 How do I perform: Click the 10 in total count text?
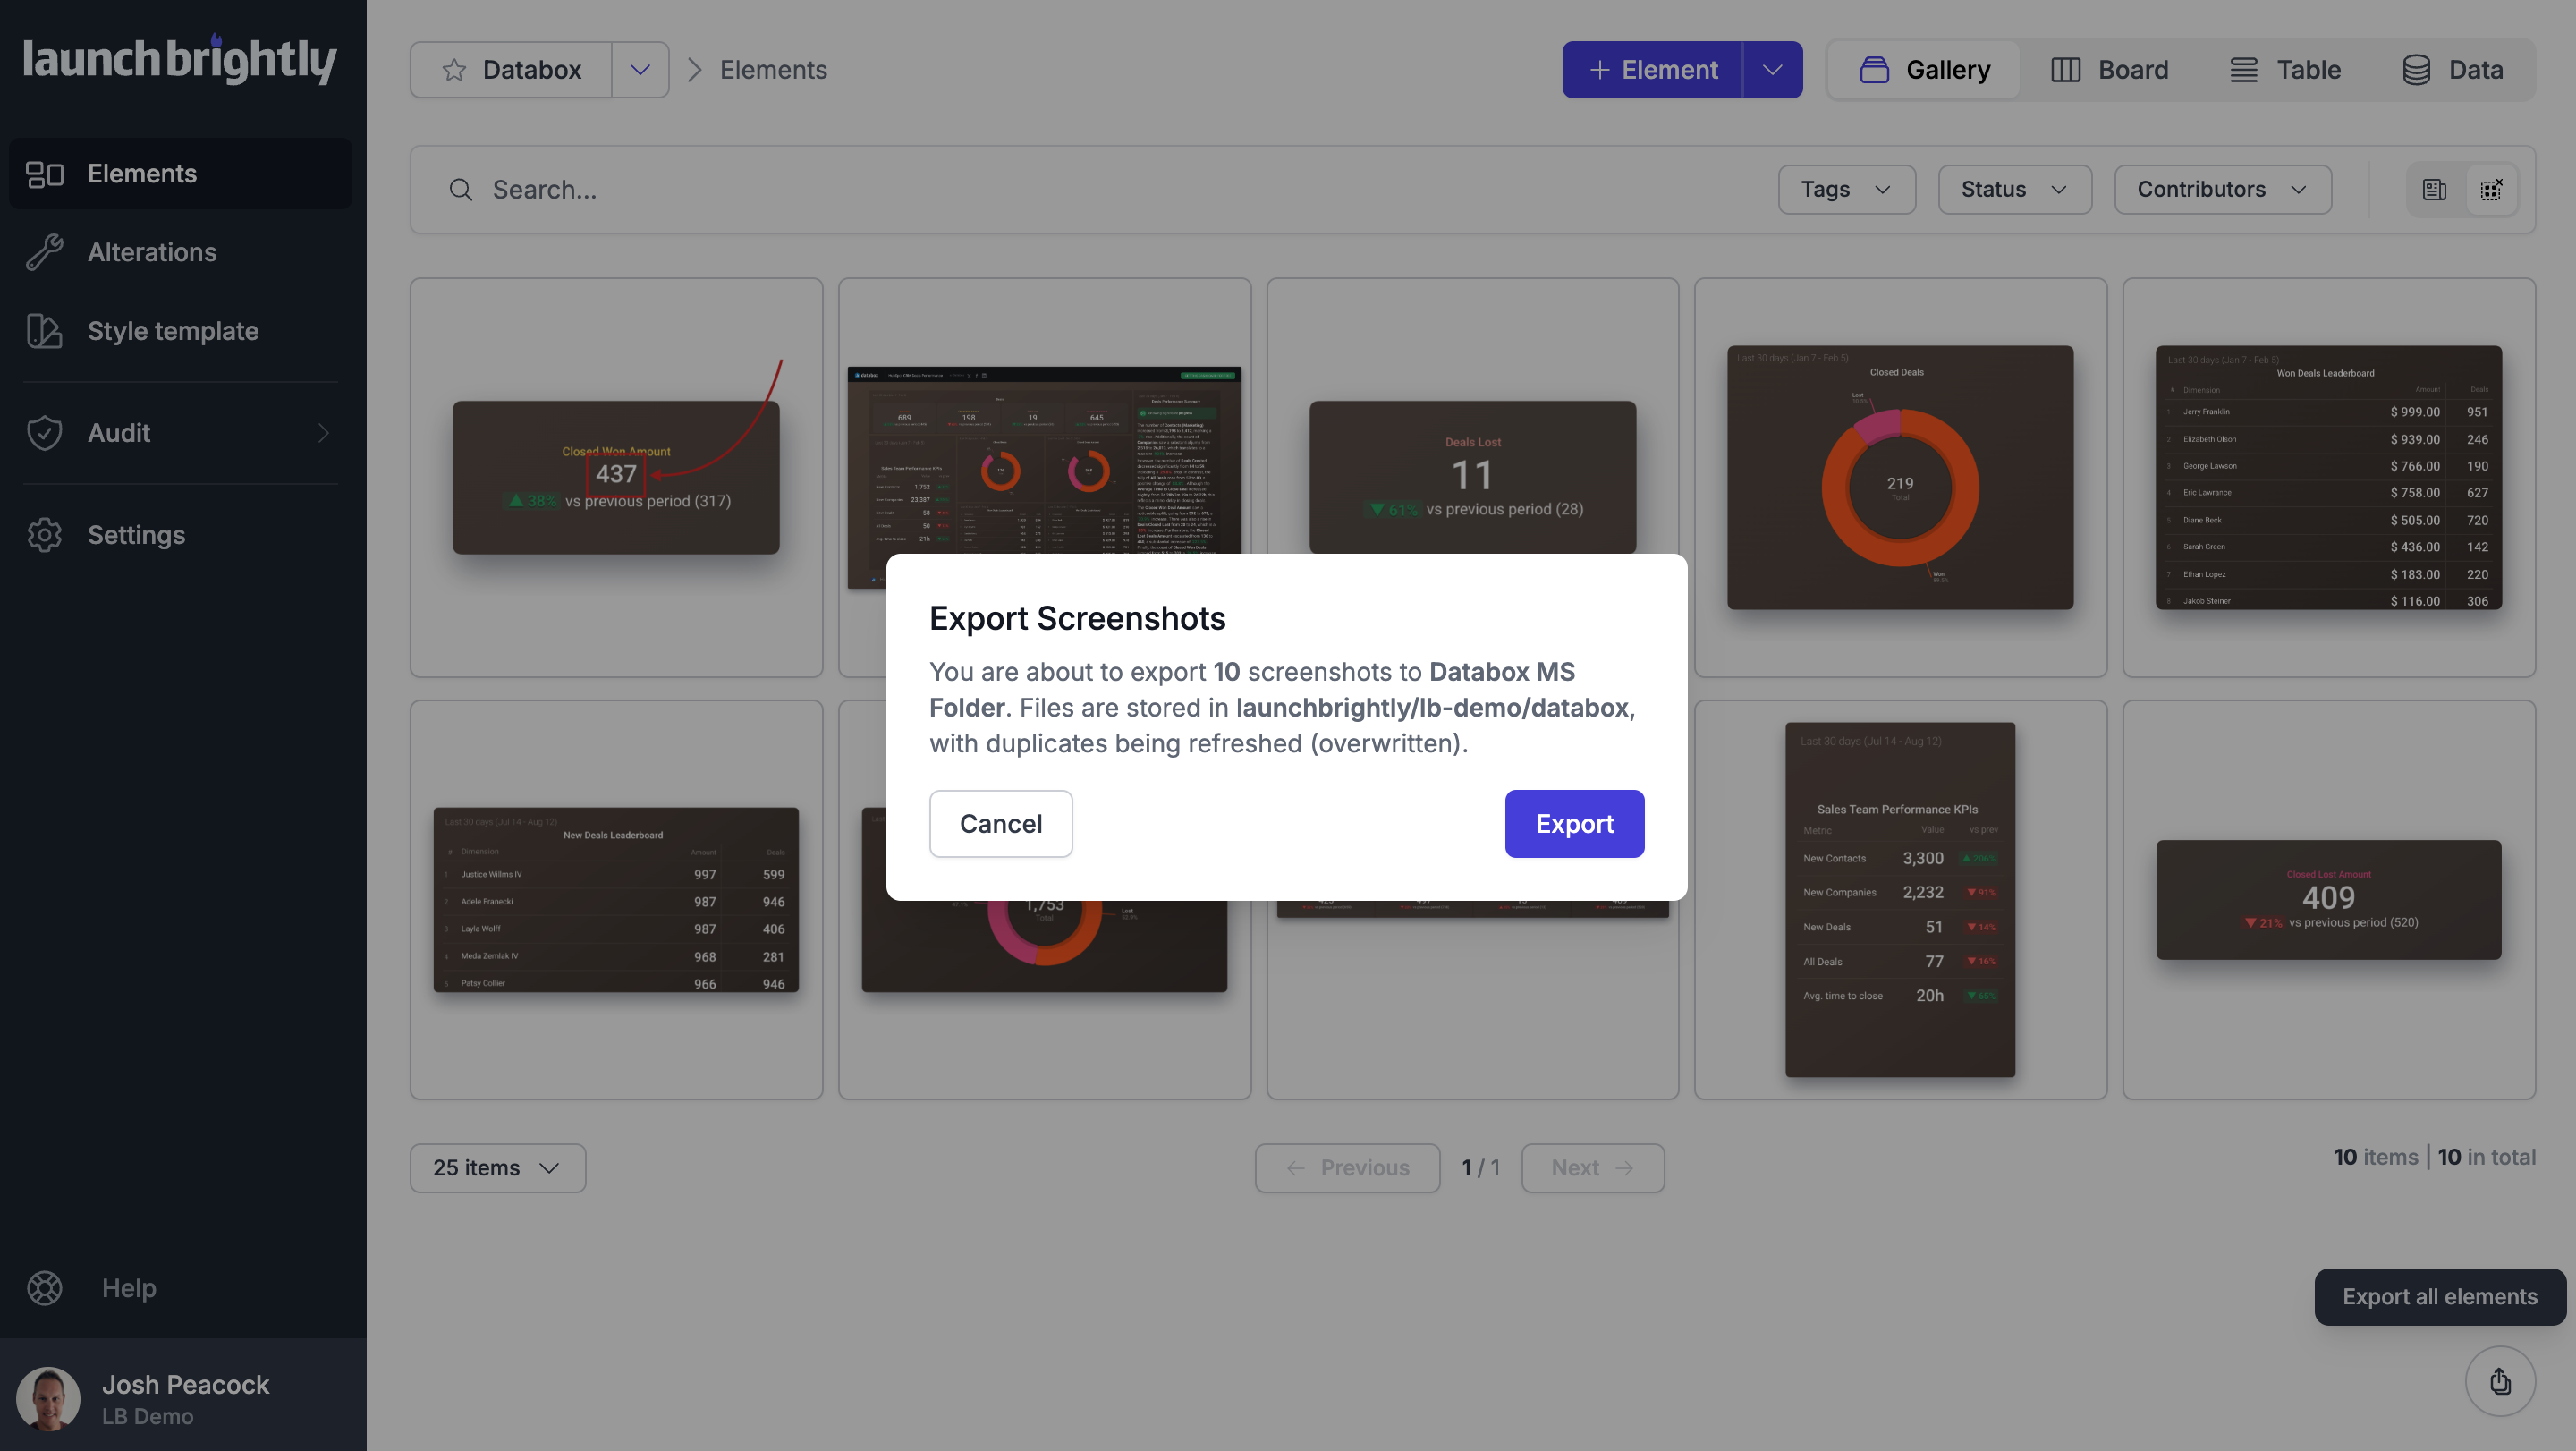pos(2486,1157)
